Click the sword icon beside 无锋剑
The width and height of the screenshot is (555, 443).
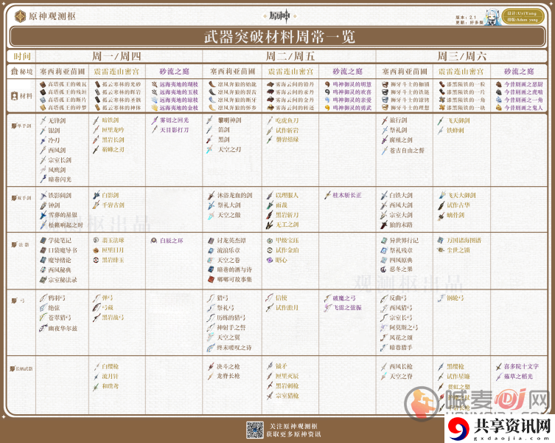point(43,120)
